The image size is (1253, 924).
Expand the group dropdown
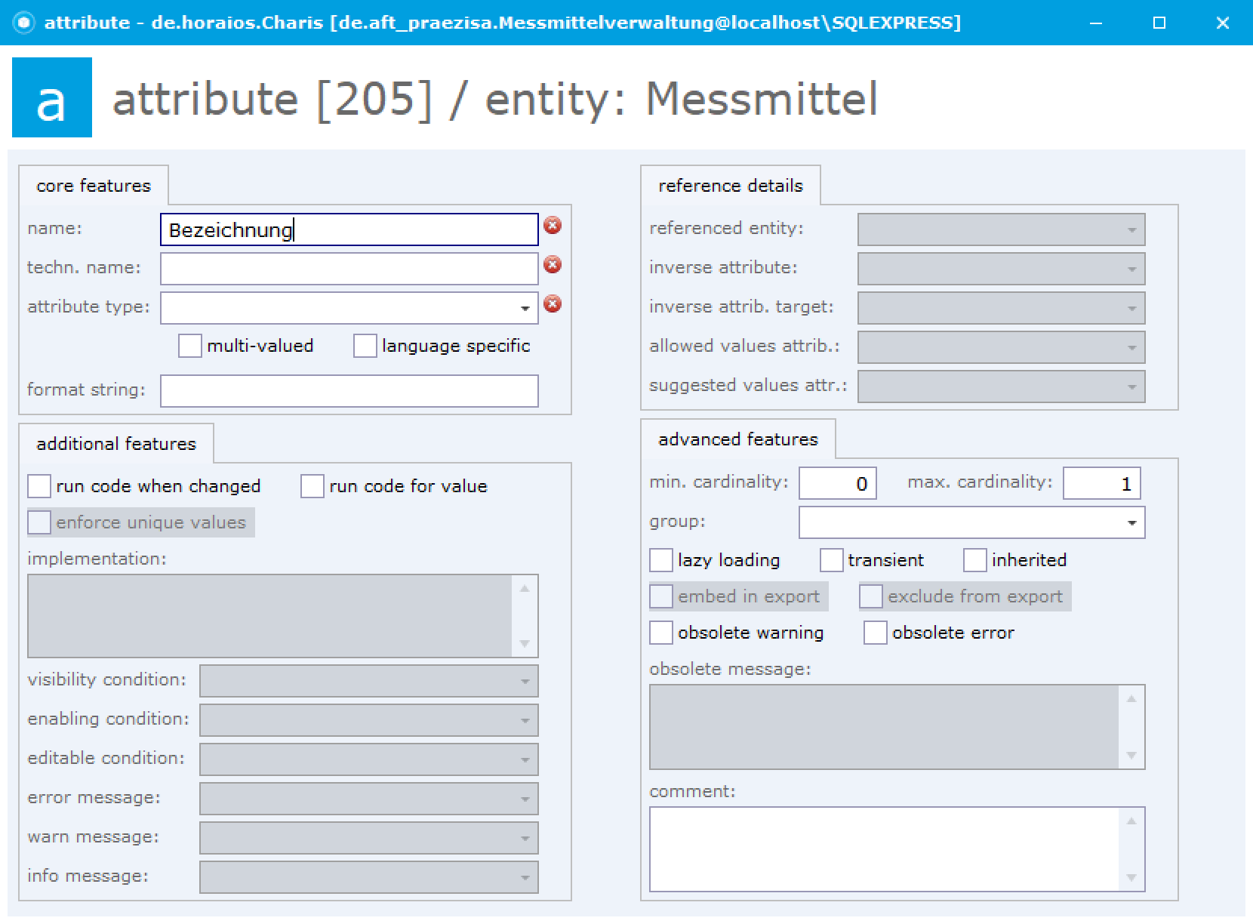tap(1131, 522)
